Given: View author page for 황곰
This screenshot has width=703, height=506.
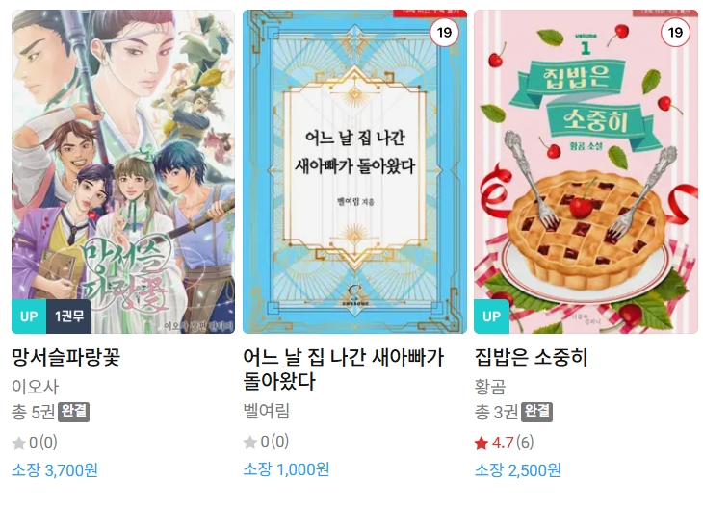Looking at the screenshot, I should pos(490,387).
